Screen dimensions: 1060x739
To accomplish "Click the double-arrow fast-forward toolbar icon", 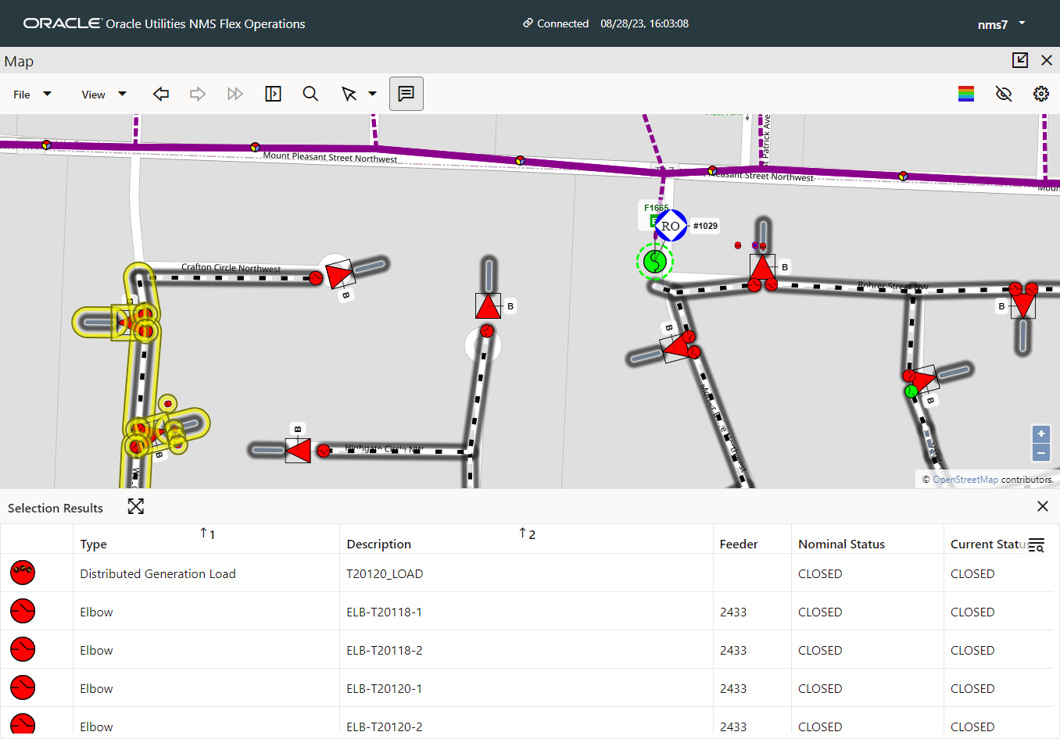I will click(x=235, y=94).
